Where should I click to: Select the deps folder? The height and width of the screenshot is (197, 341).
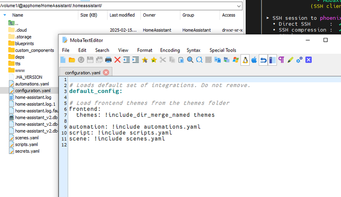[x=16, y=57]
